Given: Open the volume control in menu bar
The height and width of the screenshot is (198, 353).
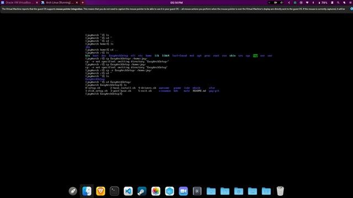Looking at the screenshot, I should point(282,2).
